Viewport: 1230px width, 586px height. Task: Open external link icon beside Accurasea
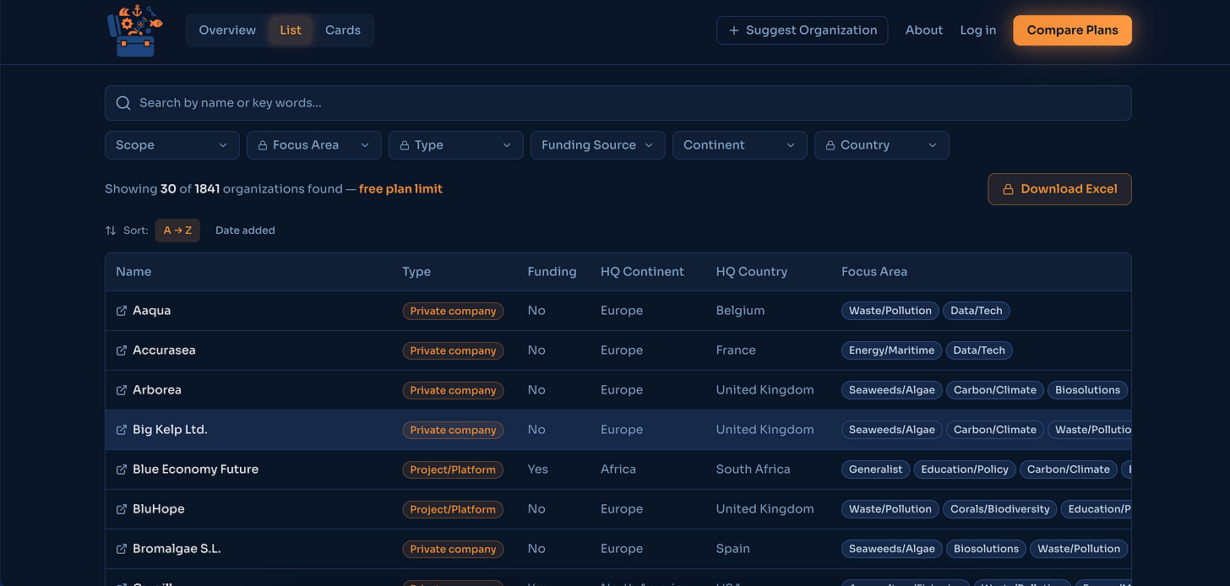(x=121, y=350)
